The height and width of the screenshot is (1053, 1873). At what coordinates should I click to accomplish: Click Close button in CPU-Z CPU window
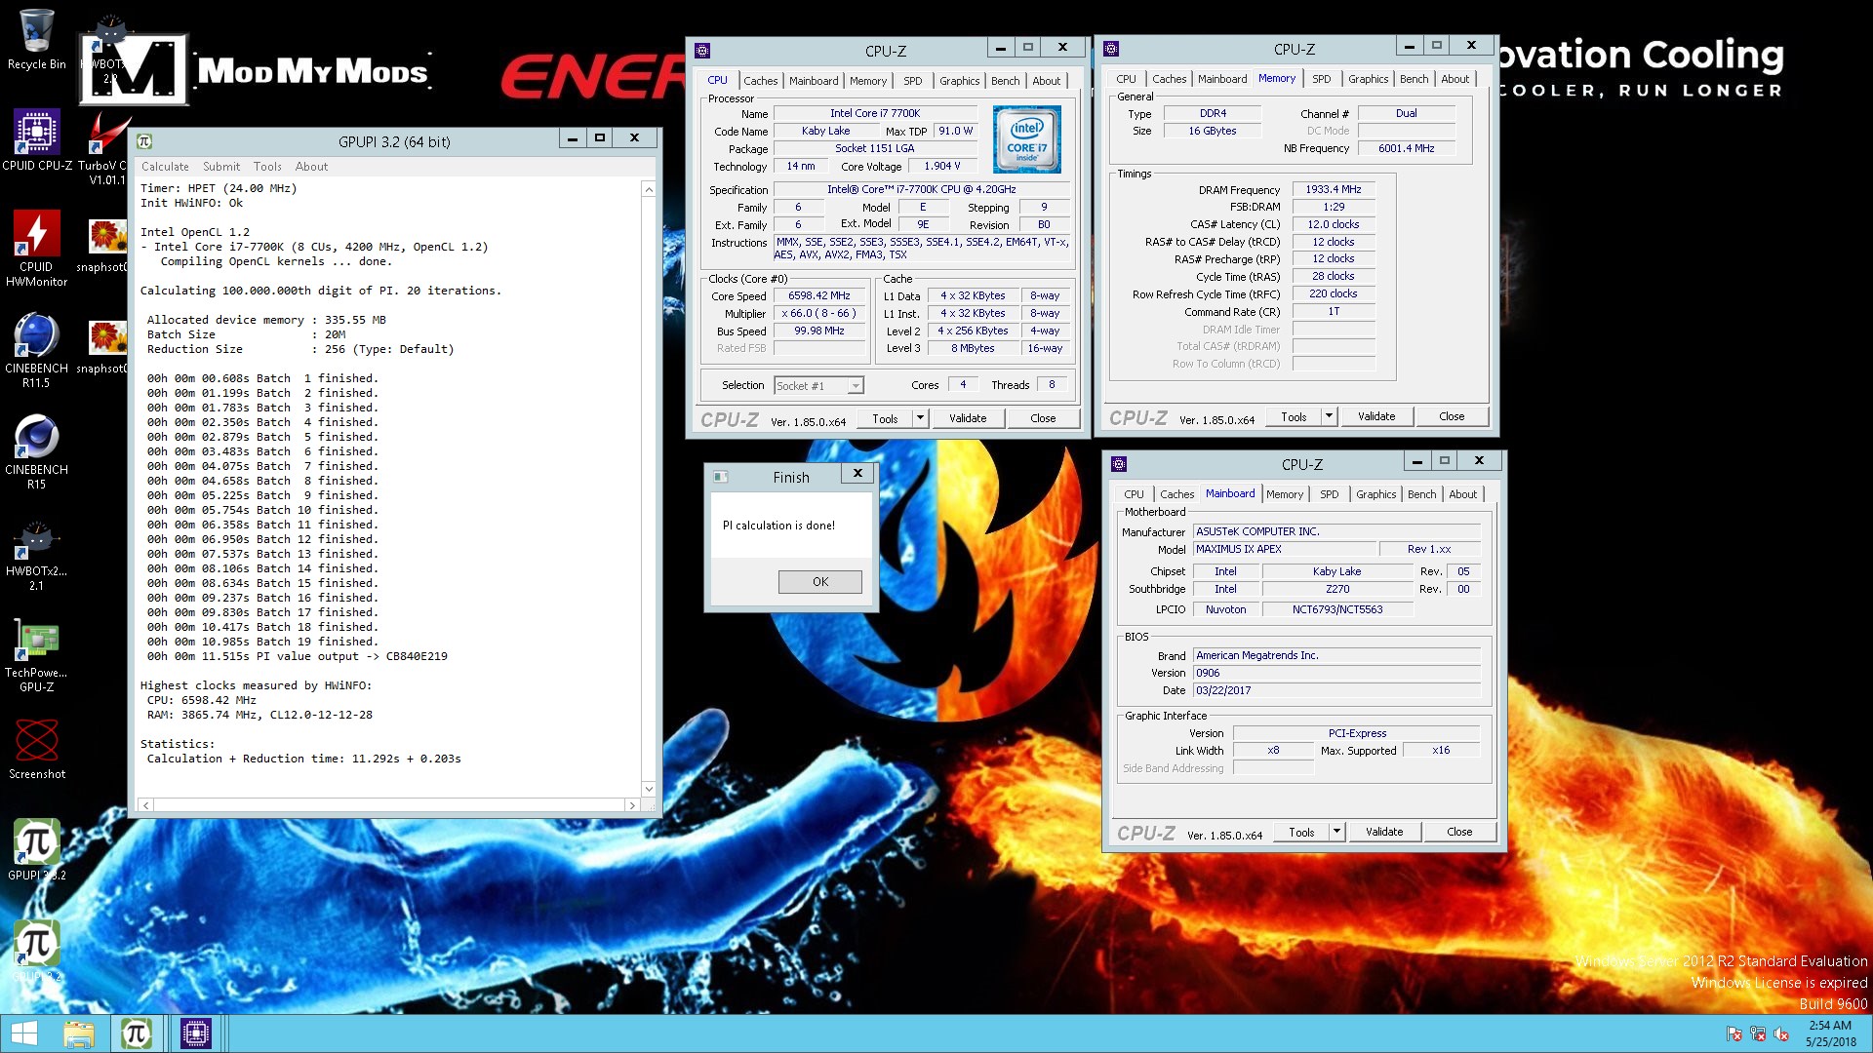[x=1043, y=418]
